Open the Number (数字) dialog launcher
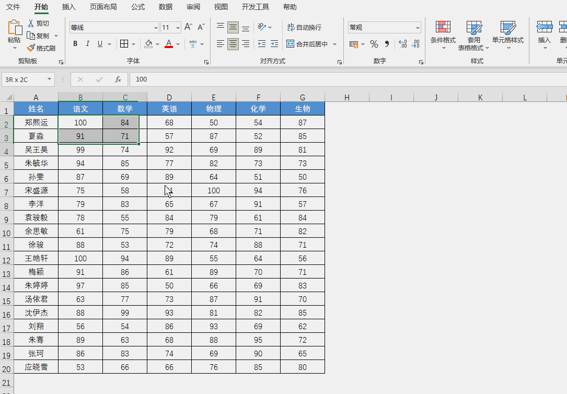 421,62
